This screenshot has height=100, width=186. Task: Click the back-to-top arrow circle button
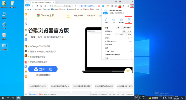click(x=128, y=72)
